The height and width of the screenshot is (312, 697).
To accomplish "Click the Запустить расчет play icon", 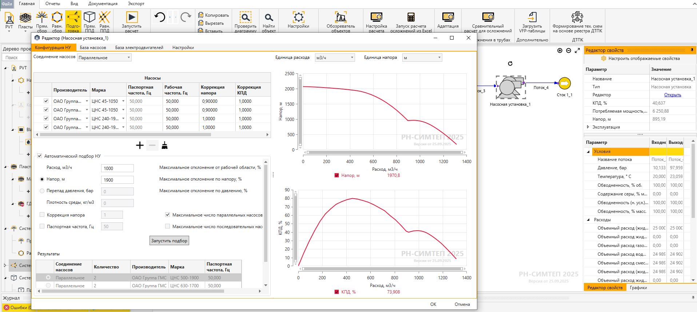I will click(132, 17).
